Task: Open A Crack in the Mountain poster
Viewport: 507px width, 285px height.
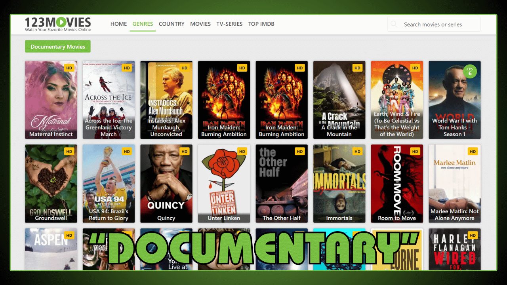Action: (339, 100)
